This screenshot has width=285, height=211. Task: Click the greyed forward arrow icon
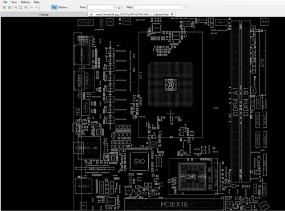(36, 7)
